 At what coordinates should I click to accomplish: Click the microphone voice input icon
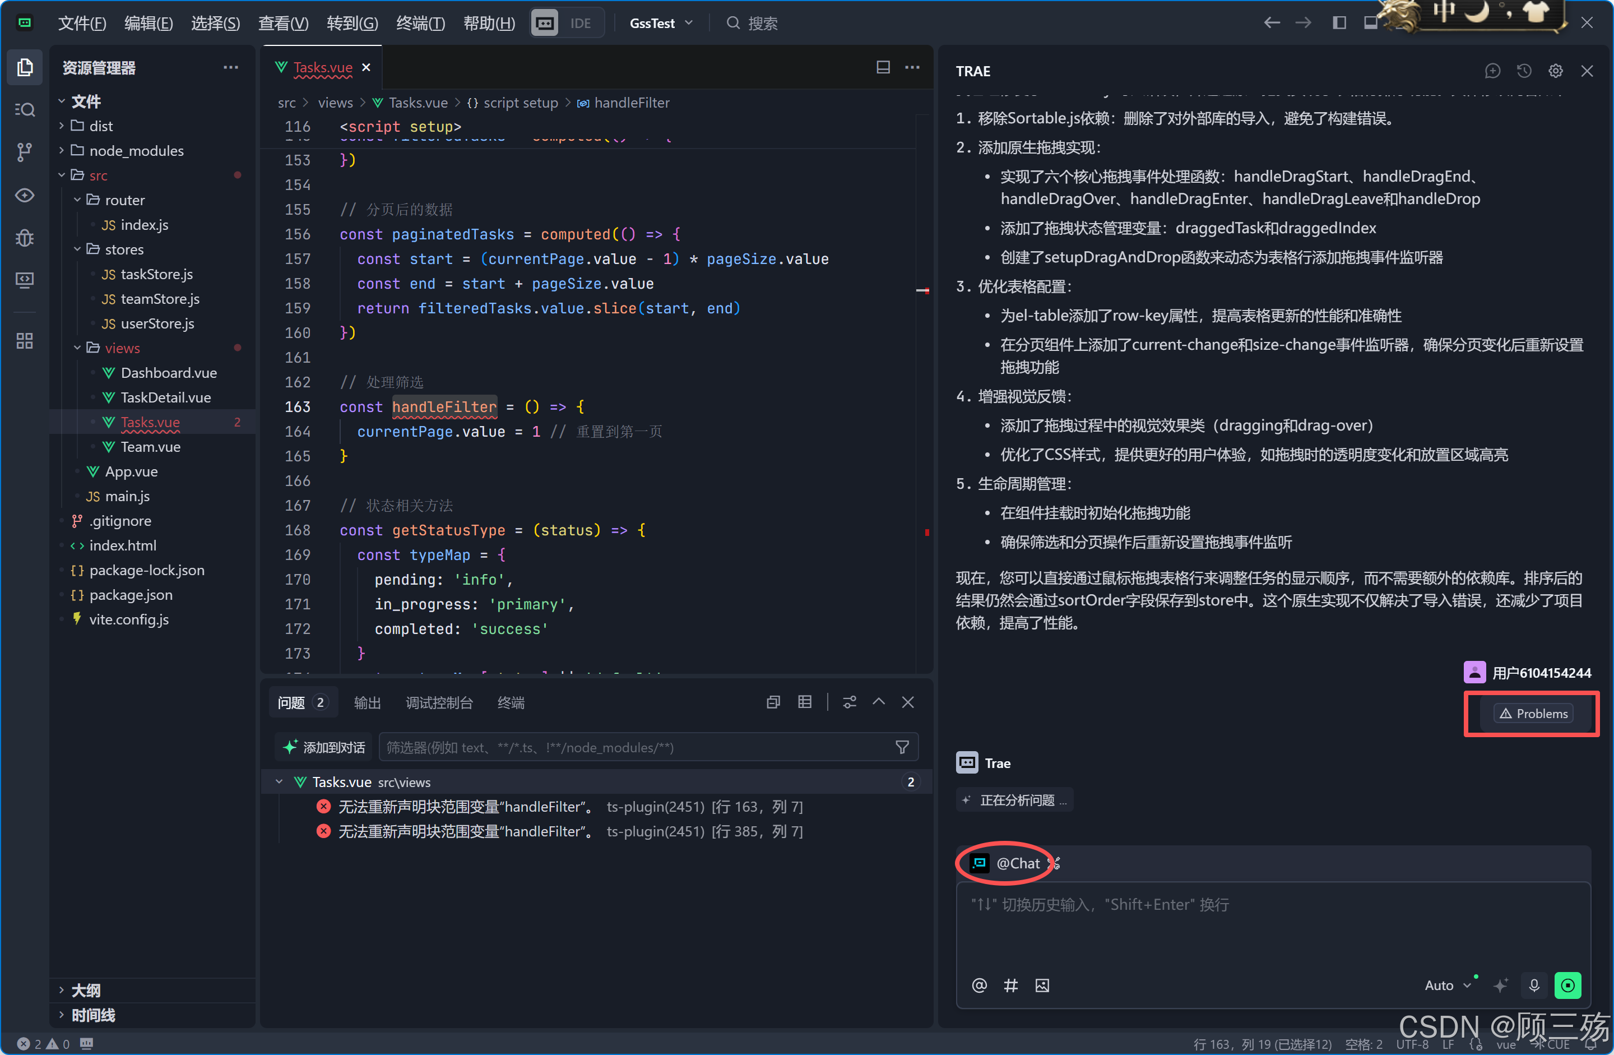click(1534, 985)
